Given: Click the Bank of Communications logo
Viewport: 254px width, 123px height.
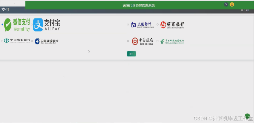Looking at the screenshot, I should point(143,25).
